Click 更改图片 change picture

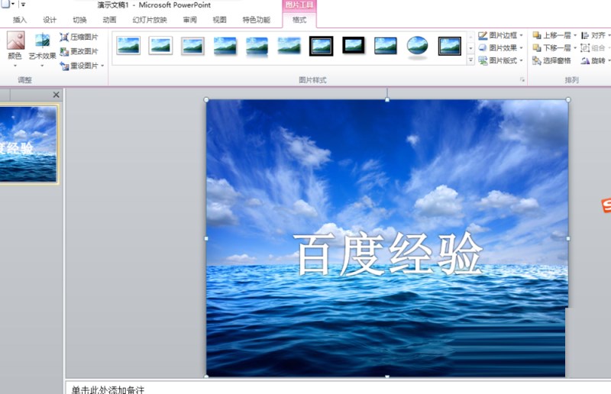click(x=79, y=51)
